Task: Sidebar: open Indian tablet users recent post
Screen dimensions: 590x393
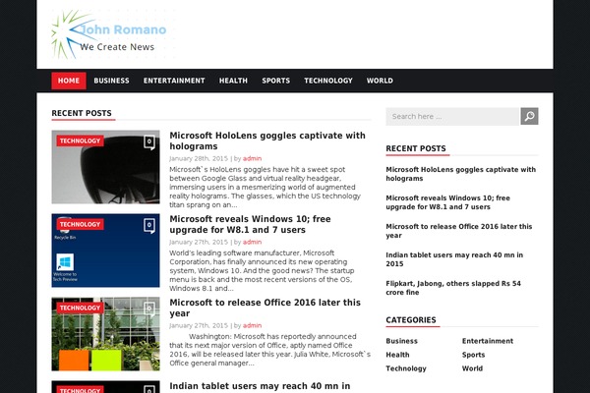Action: click(x=454, y=259)
